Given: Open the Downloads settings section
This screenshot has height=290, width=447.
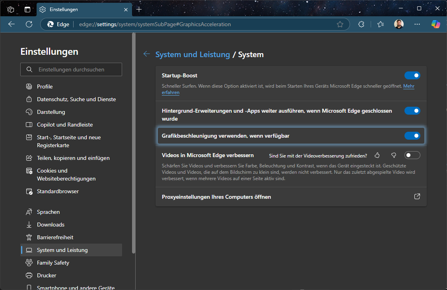Looking at the screenshot, I should click(x=51, y=225).
